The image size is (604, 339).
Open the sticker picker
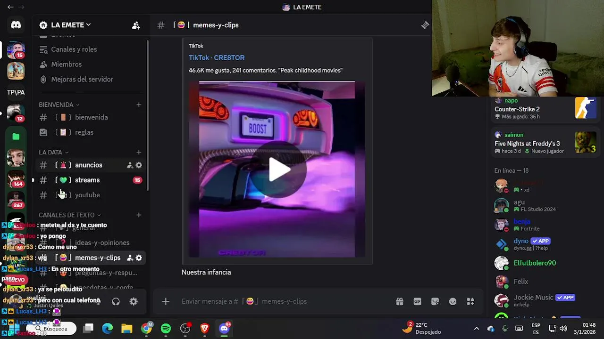pos(435,301)
